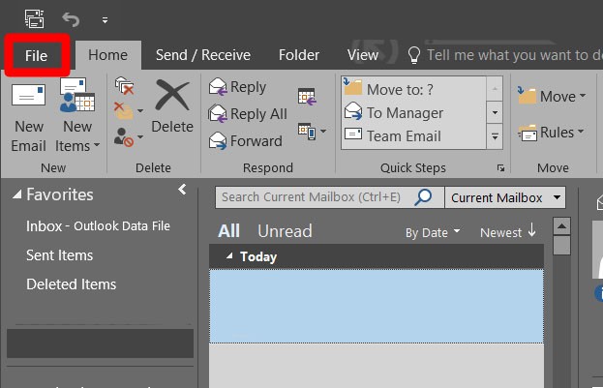Viewport: 603px width, 388px height.
Task: Filter by Unread messages
Action: click(x=285, y=231)
